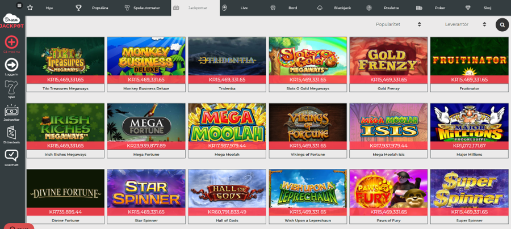511x229 pixels.
Task: Switch to the Live tab
Action: click(244, 8)
